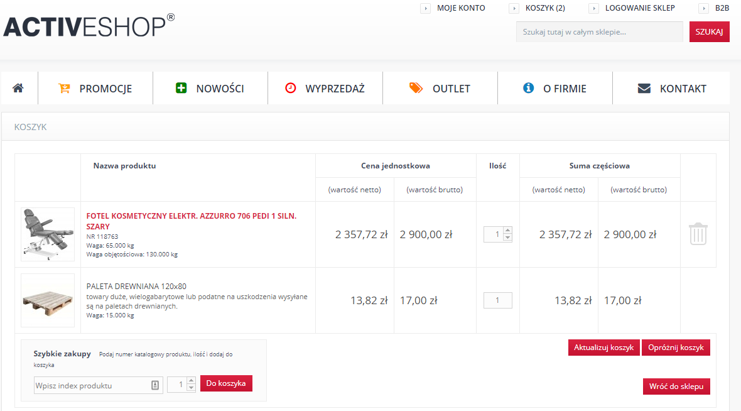This screenshot has height=411, width=741.
Task: Click the Opróżnij koszyk button
Action: tap(676, 348)
